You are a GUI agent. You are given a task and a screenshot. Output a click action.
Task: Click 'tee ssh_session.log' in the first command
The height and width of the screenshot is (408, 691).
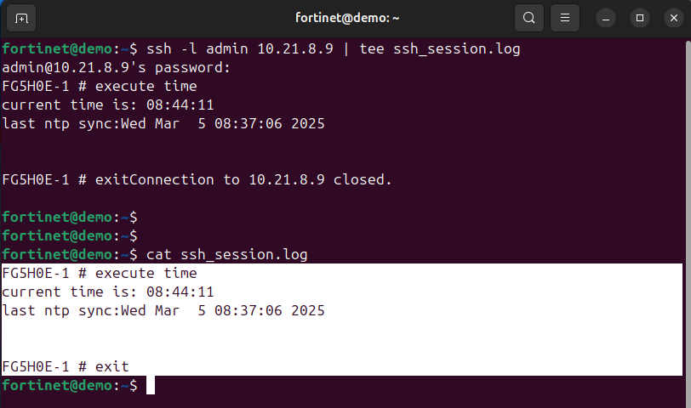pyautogui.click(x=440, y=49)
